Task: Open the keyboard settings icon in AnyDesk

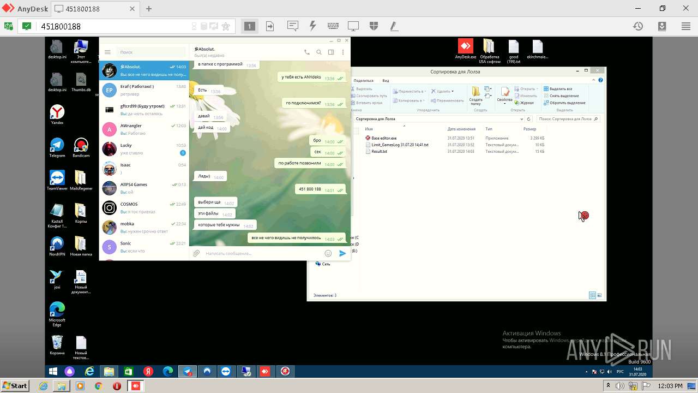Action: point(333,26)
